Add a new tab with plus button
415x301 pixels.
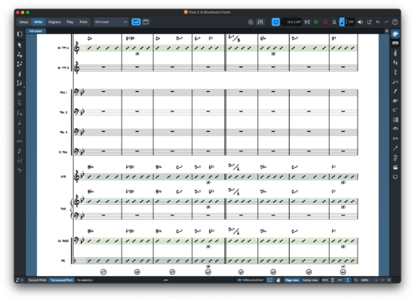click(x=386, y=31)
